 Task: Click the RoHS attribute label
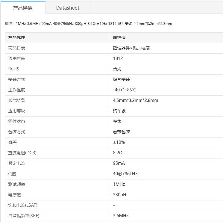tap(14, 69)
